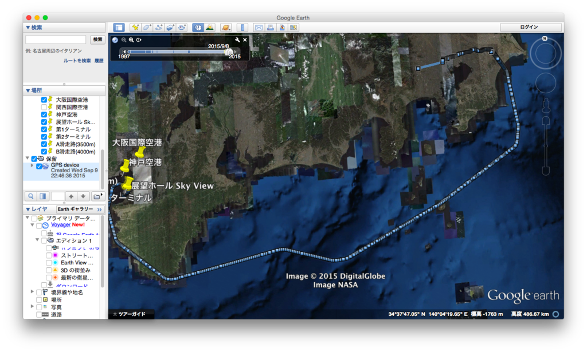The width and height of the screenshot is (587, 352).
Task: Show sunlight across the landscape
Action: (x=210, y=27)
